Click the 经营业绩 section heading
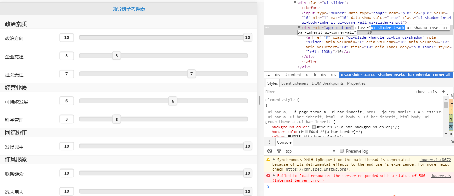This screenshot has height=196, width=454. 16,88
